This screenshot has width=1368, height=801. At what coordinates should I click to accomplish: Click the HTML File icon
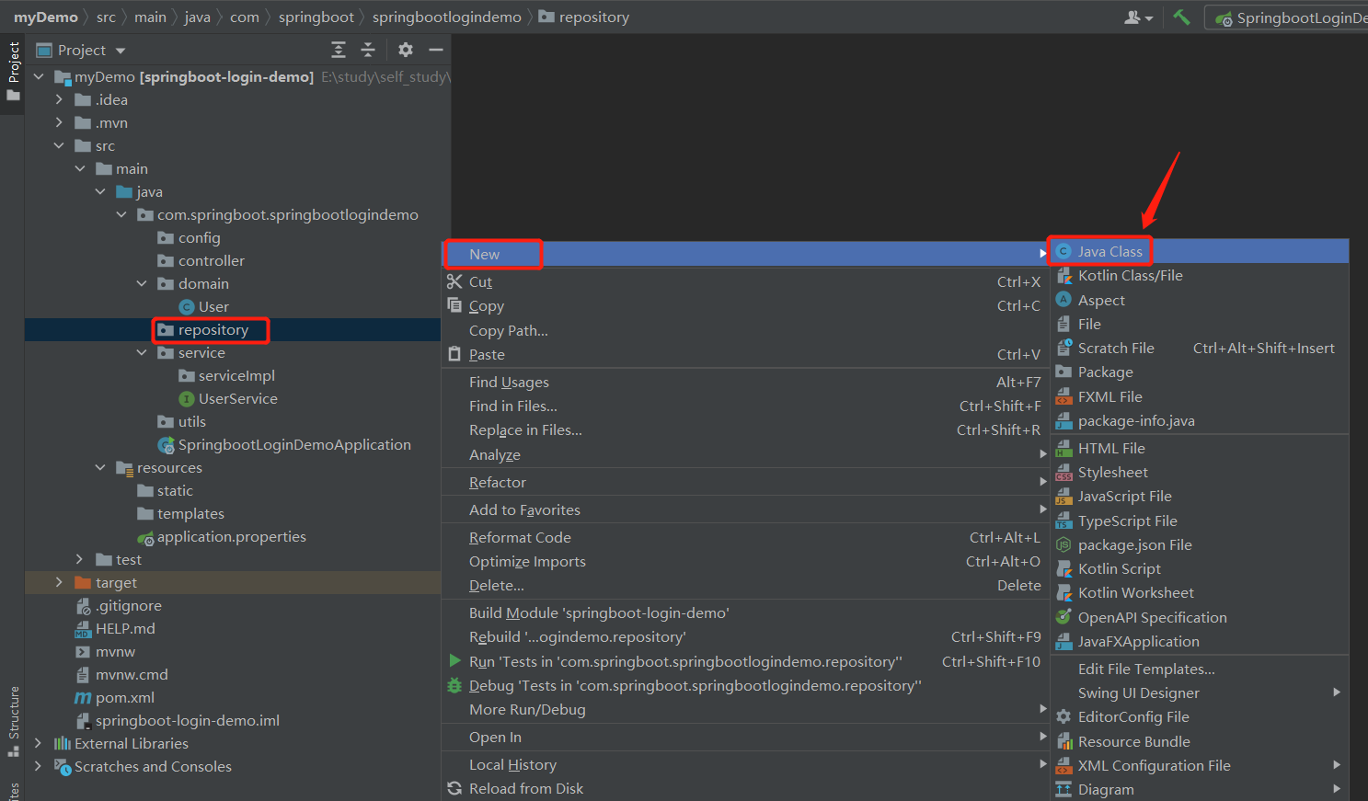(1063, 448)
